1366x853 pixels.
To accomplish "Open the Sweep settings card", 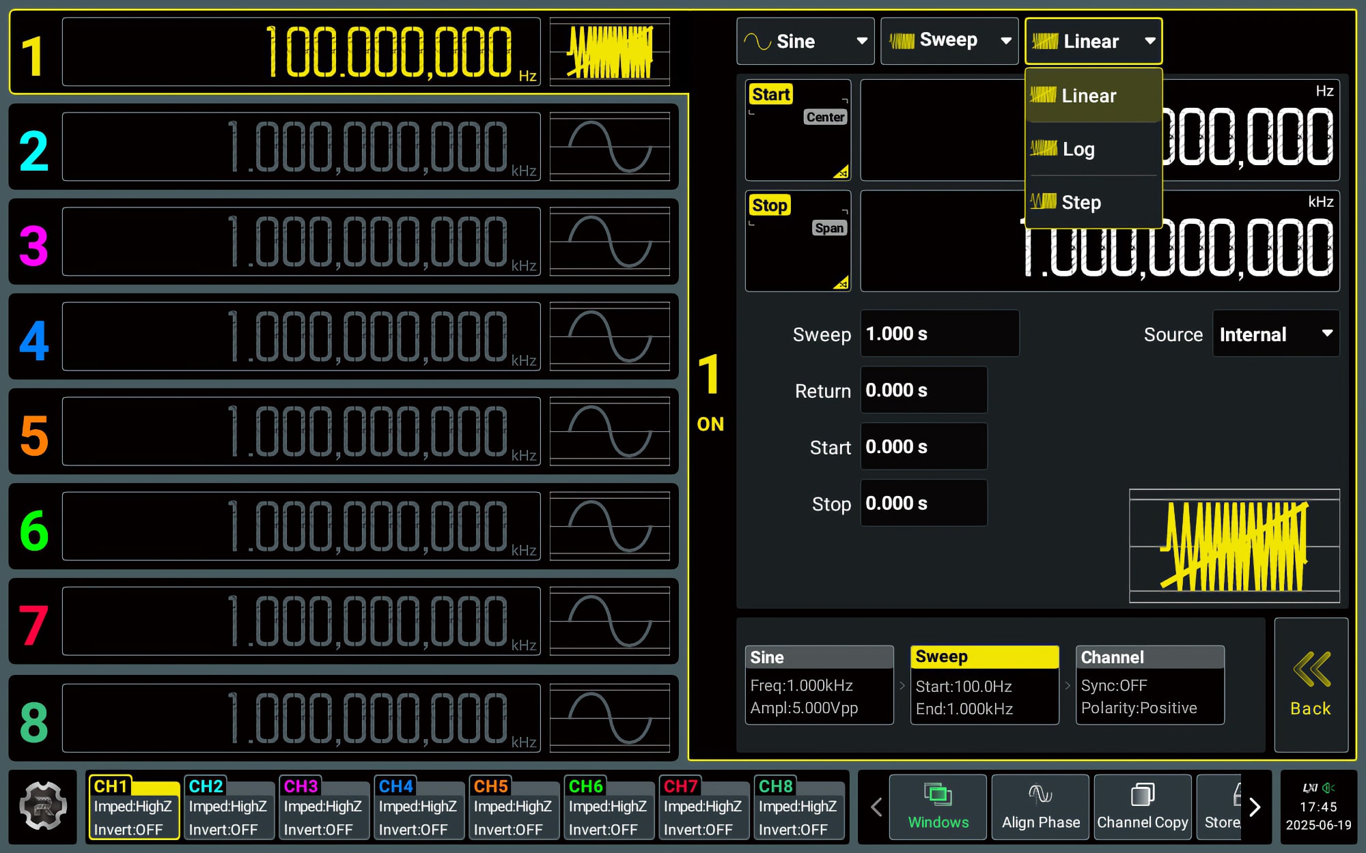I will [x=984, y=684].
